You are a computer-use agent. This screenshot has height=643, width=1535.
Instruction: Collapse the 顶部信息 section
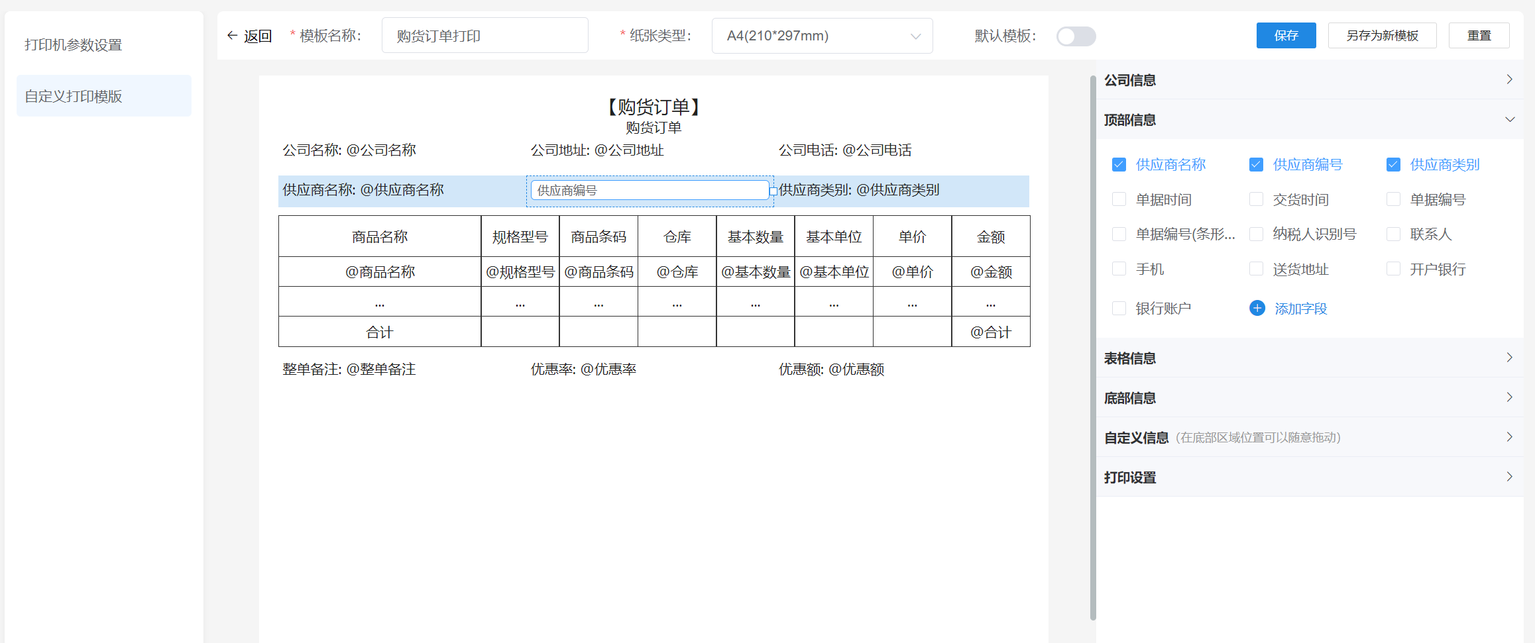pyautogui.click(x=1309, y=119)
